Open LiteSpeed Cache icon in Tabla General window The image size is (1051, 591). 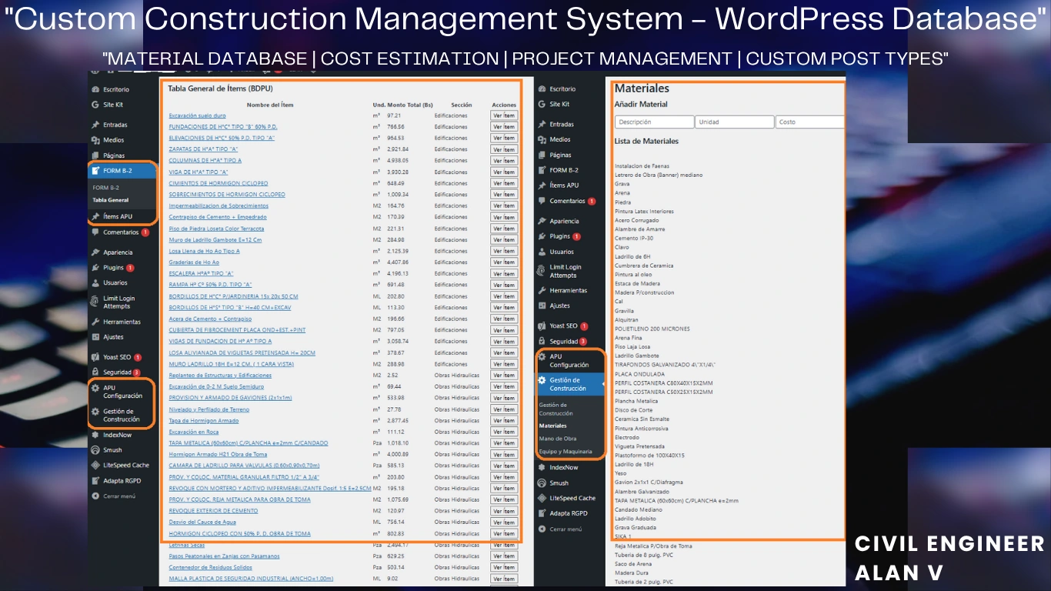[95, 466]
